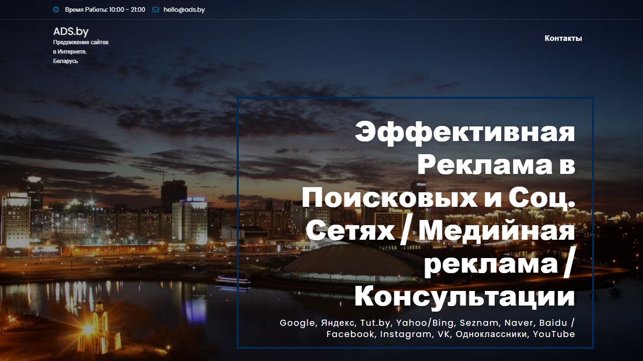Click the ADS.by site logo title

coord(71,31)
